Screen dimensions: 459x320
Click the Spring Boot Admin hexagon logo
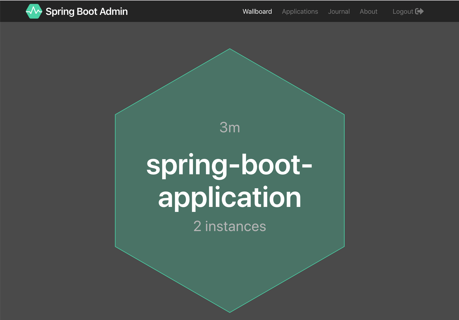pos(34,11)
